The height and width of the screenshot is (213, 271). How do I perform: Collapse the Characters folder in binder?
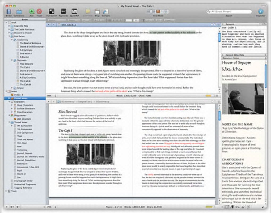[9, 102]
